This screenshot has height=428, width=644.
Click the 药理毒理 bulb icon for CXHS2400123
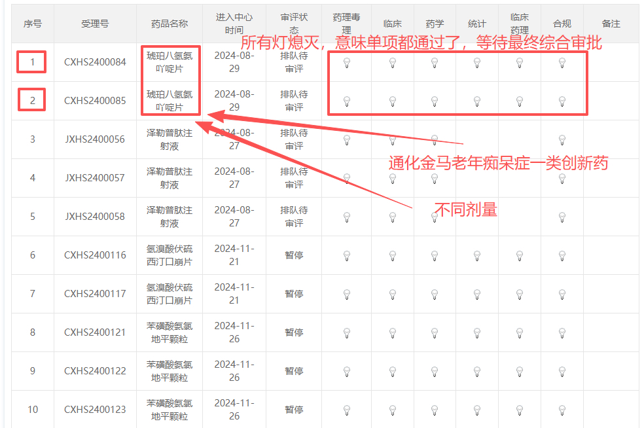click(x=347, y=410)
